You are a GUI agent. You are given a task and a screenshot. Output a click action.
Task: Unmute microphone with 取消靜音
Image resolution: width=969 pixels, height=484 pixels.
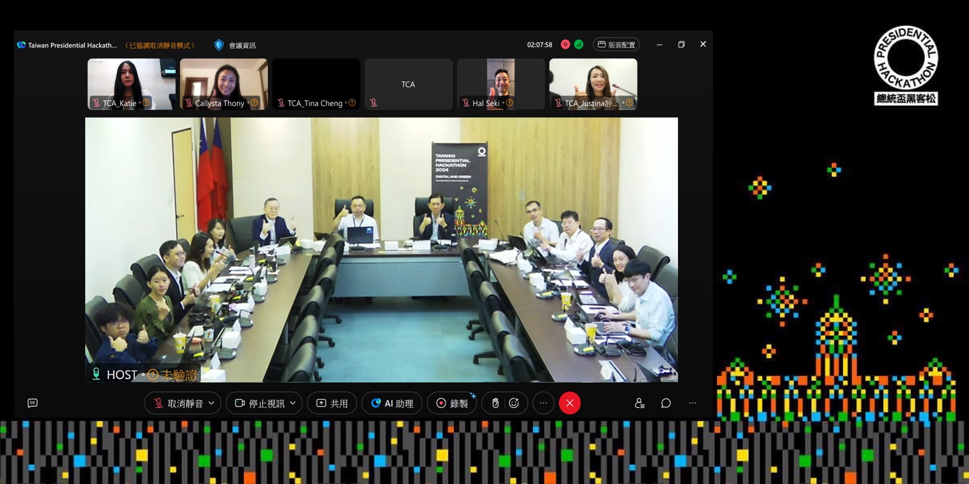point(177,403)
